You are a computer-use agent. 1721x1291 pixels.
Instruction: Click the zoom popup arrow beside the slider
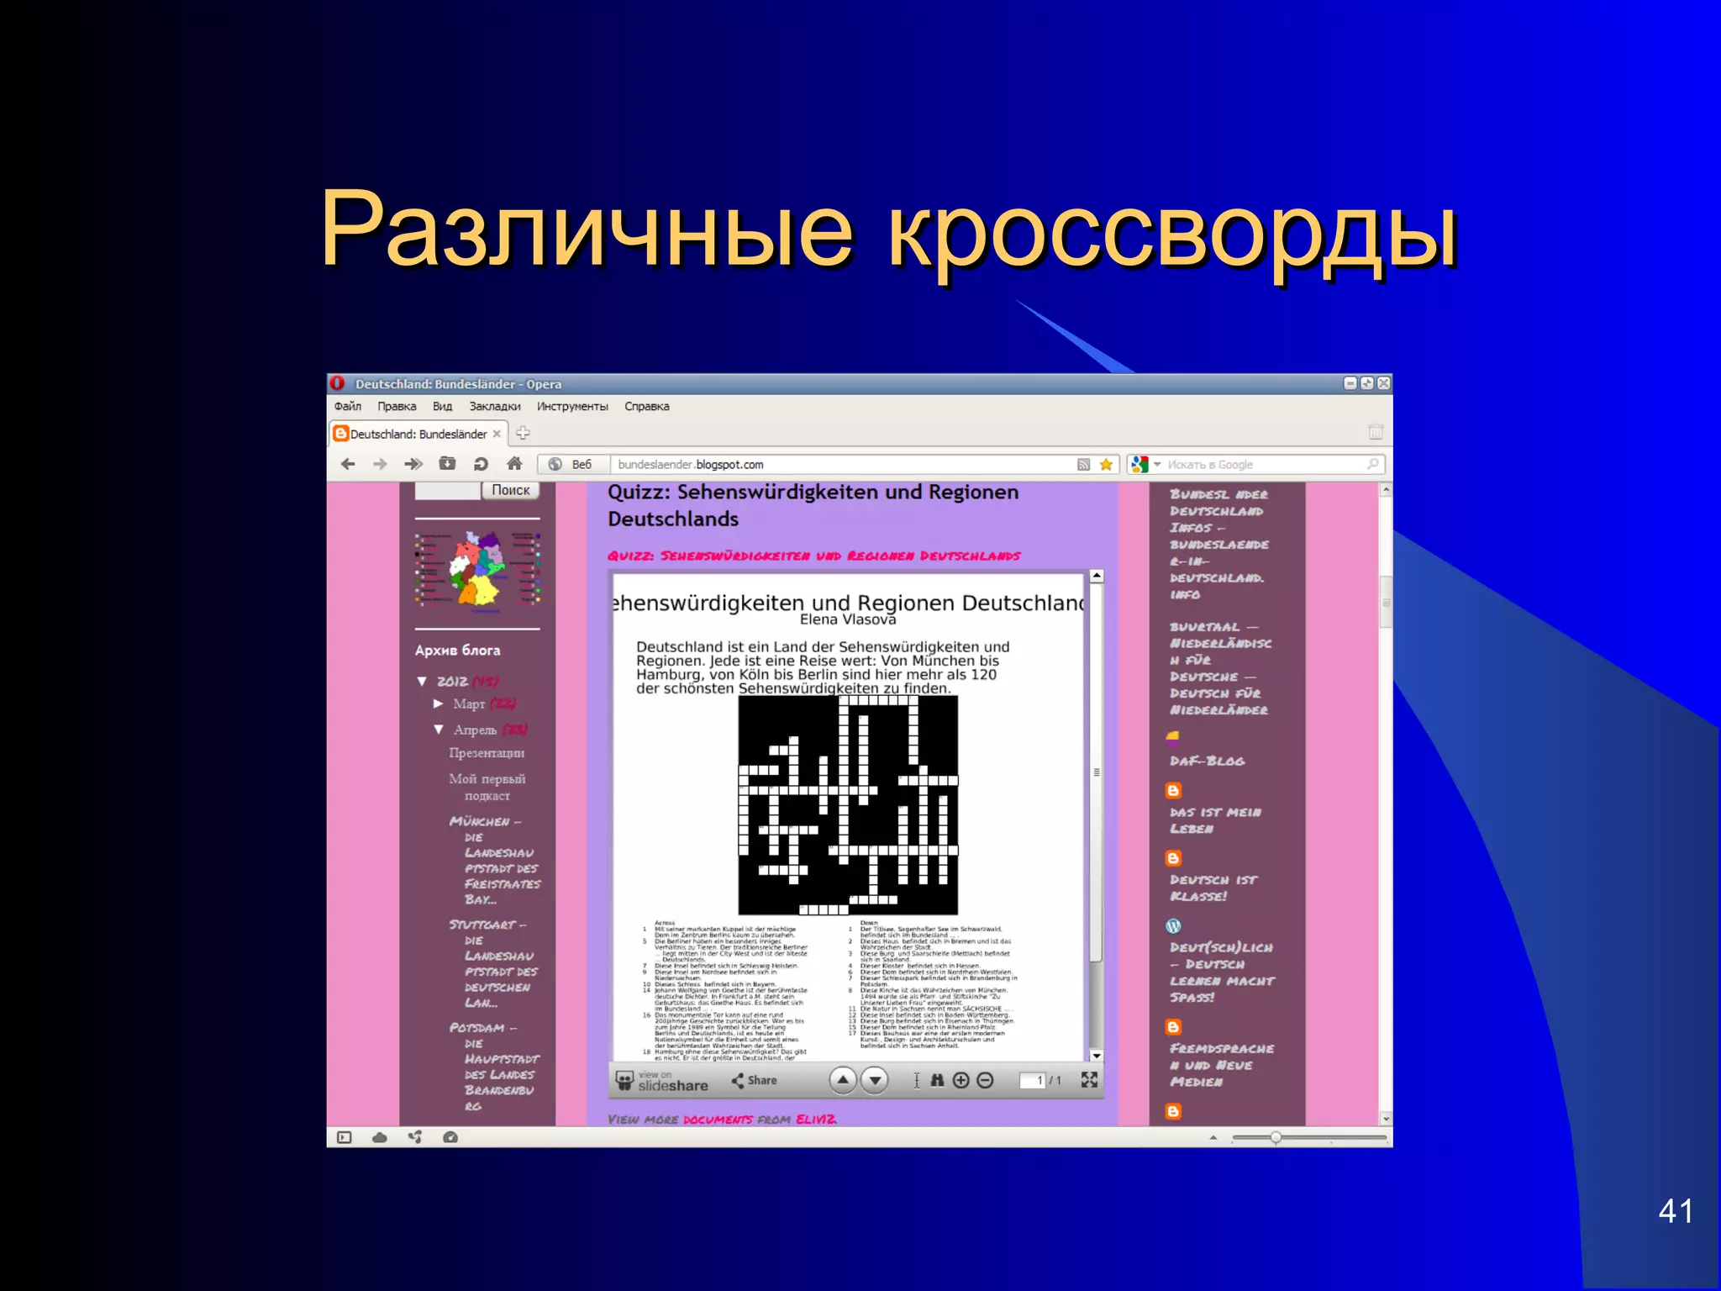pos(1213,1137)
